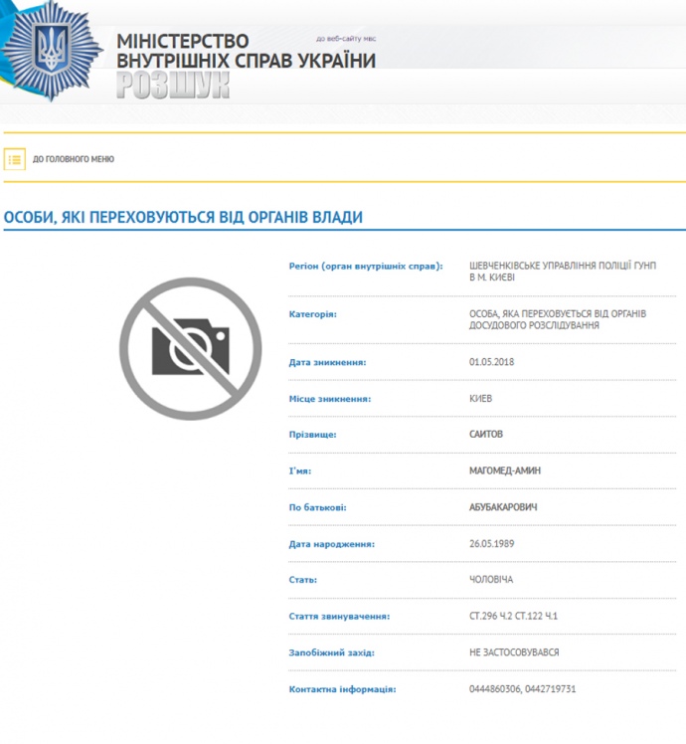
Task: Click the 'СТ.296 Ч.2 СТ.122 Ч.1' article text
Action: pyautogui.click(x=514, y=617)
